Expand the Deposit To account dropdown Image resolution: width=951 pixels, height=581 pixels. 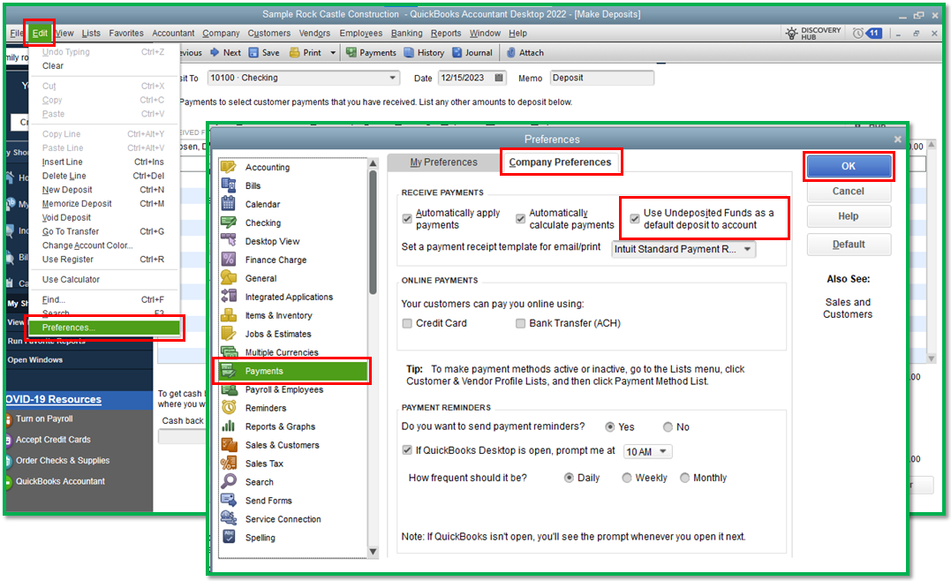(391, 78)
